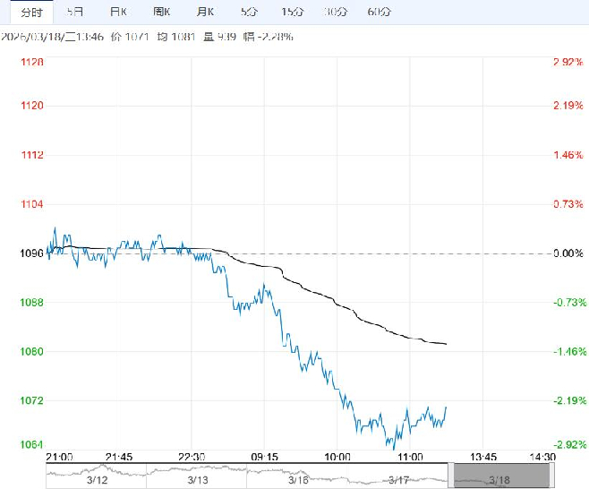The height and width of the screenshot is (489, 589).
Task: Switch to the 分时 tab
Action: 31,12
